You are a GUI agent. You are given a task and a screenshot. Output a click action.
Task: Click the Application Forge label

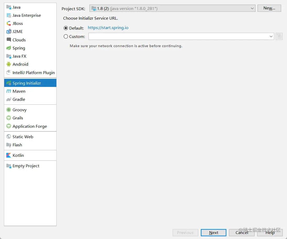30,126
